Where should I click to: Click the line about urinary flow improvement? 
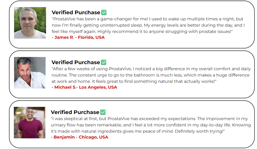[151, 125]
